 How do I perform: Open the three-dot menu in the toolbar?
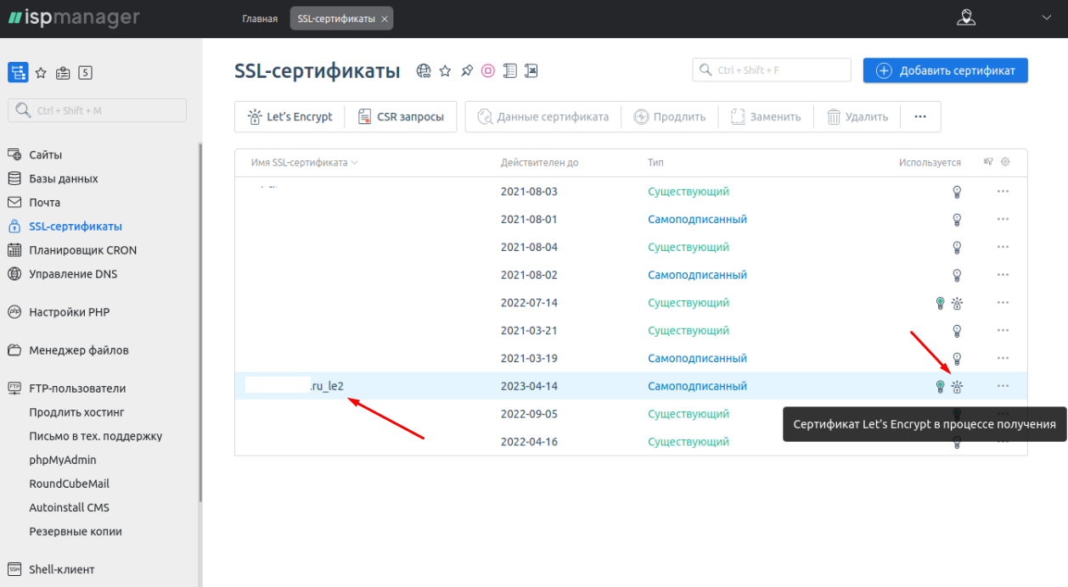920,117
